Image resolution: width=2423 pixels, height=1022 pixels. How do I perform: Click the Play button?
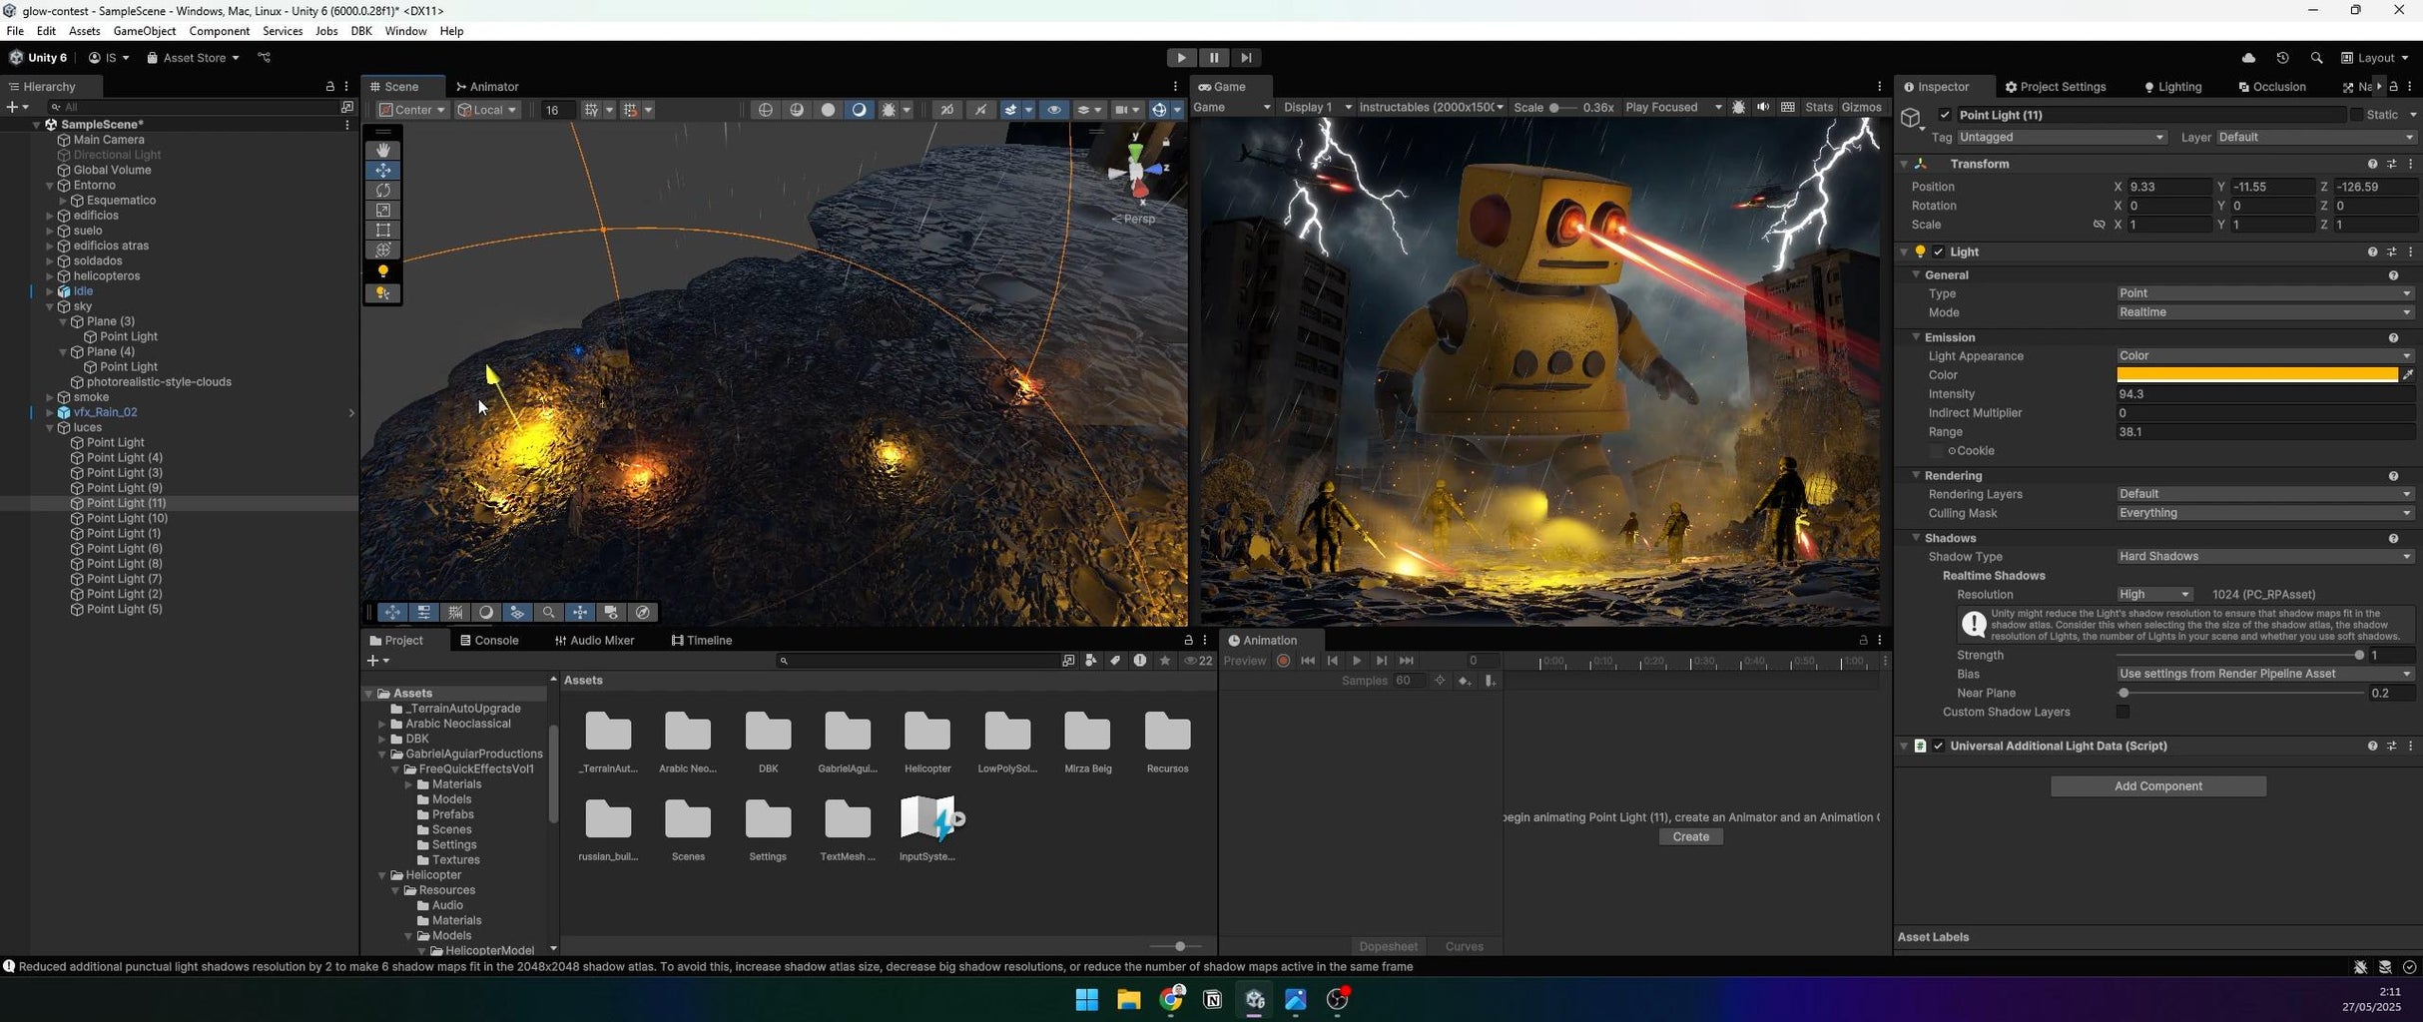(x=1181, y=58)
